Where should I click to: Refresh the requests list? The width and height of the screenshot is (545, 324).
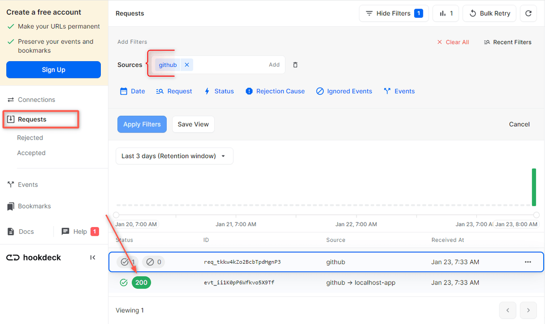[x=528, y=13]
